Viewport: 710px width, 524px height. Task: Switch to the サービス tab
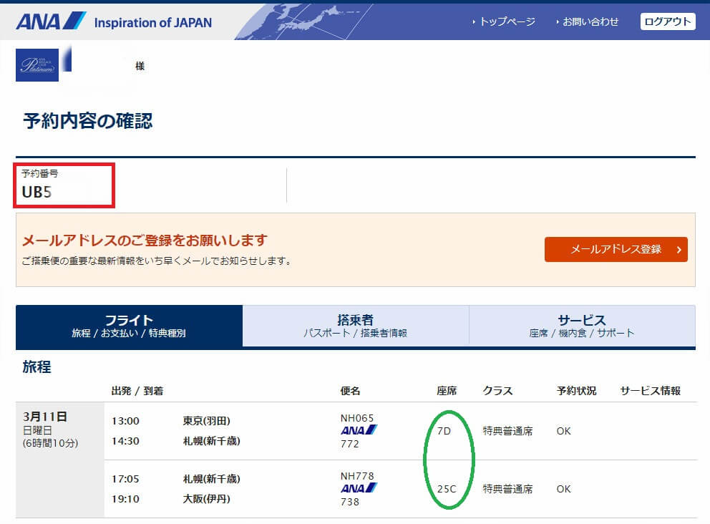pos(581,326)
